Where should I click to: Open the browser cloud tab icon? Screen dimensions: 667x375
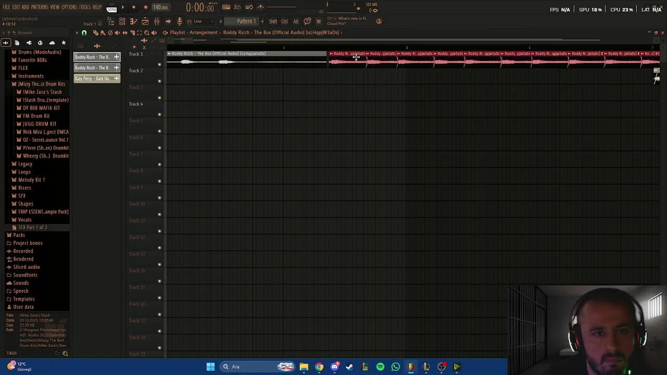pos(52,43)
